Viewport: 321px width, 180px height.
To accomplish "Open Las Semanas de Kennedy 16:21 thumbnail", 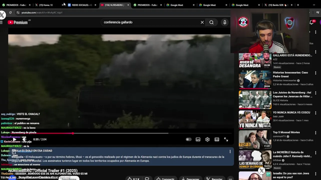I will tap(255, 159).
